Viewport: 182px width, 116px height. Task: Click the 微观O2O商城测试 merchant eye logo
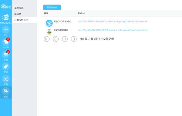click(x=49, y=23)
